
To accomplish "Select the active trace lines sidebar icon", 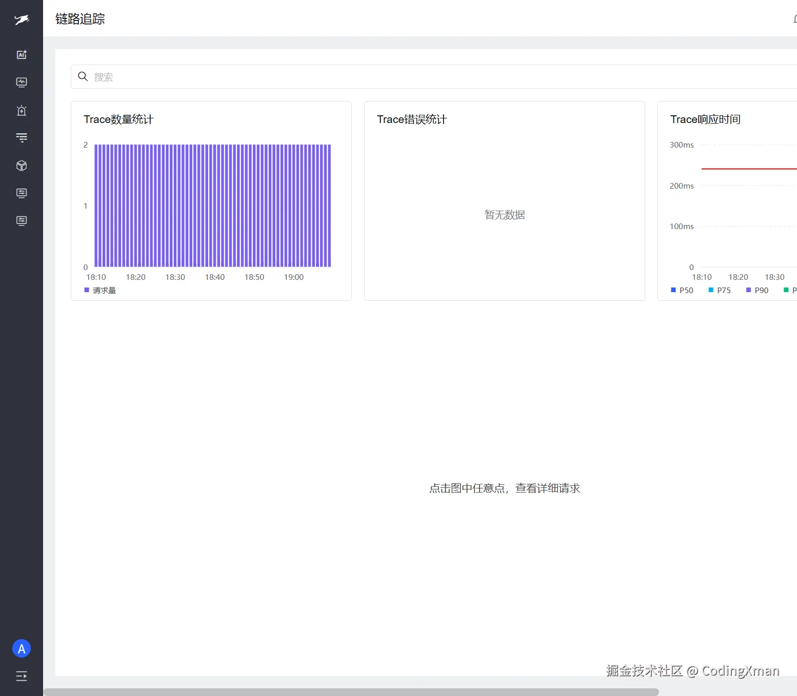I will pos(22,137).
